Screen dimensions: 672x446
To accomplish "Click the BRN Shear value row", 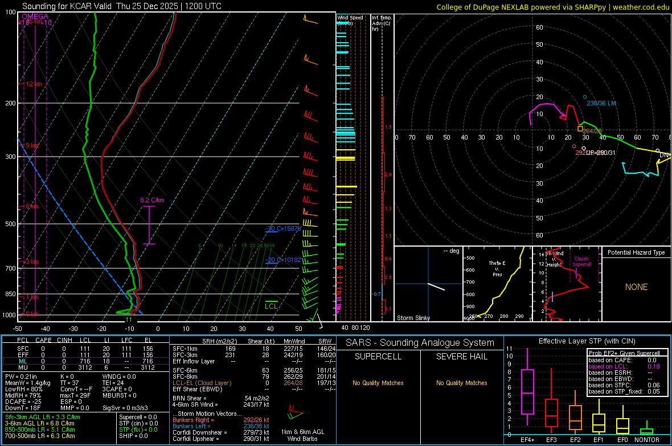I will click(221, 398).
